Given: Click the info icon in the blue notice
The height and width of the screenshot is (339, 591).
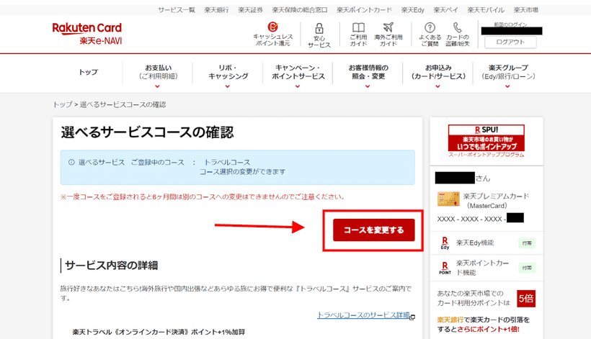Looking at the screenshot, I should click(x=71, y=162).
